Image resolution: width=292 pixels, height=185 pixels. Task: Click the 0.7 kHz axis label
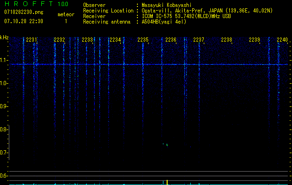(4, 153)
